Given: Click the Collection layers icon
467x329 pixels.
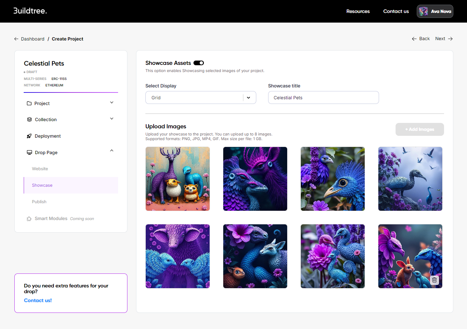Looking at the screenshot, I should click(29, 120).
